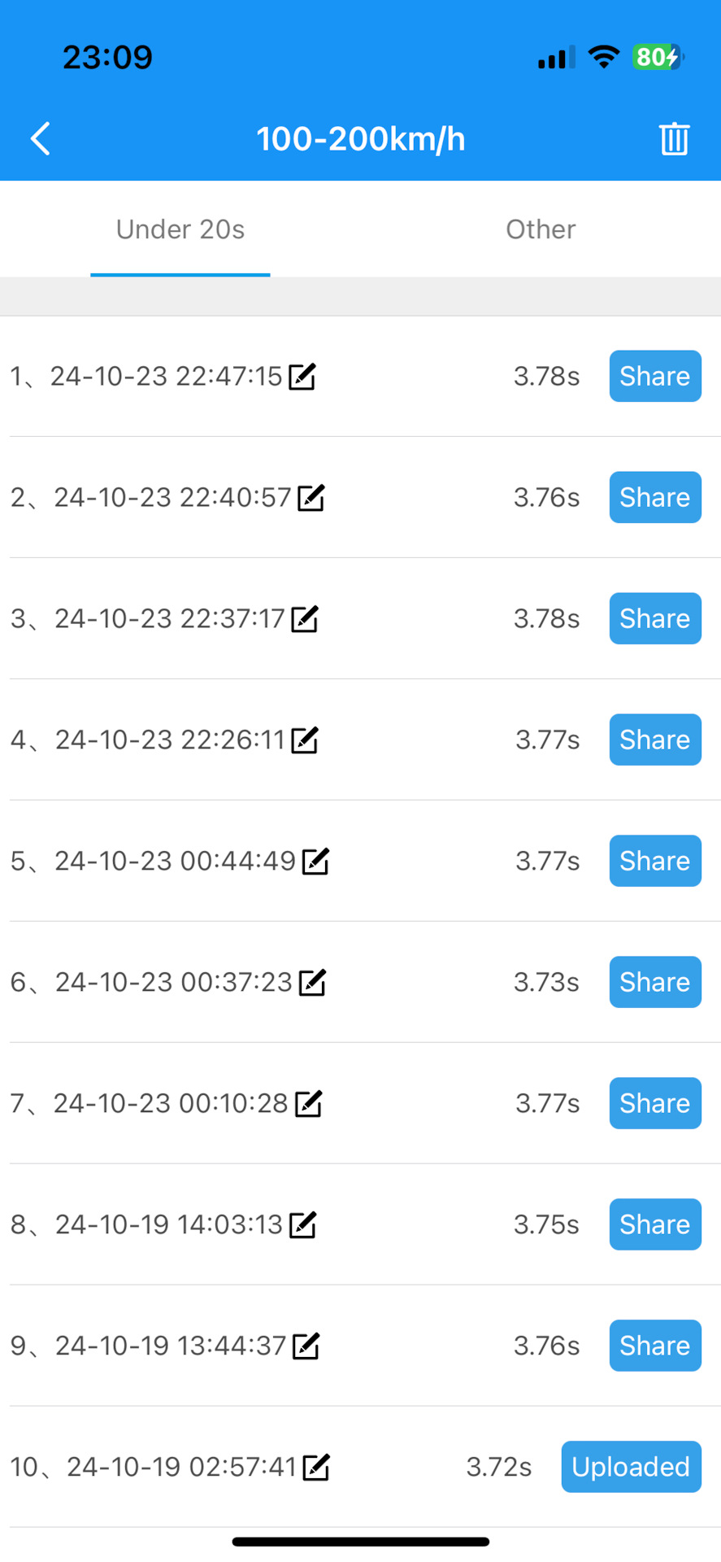Edit the 00:44:49 record

click(315, 862)
